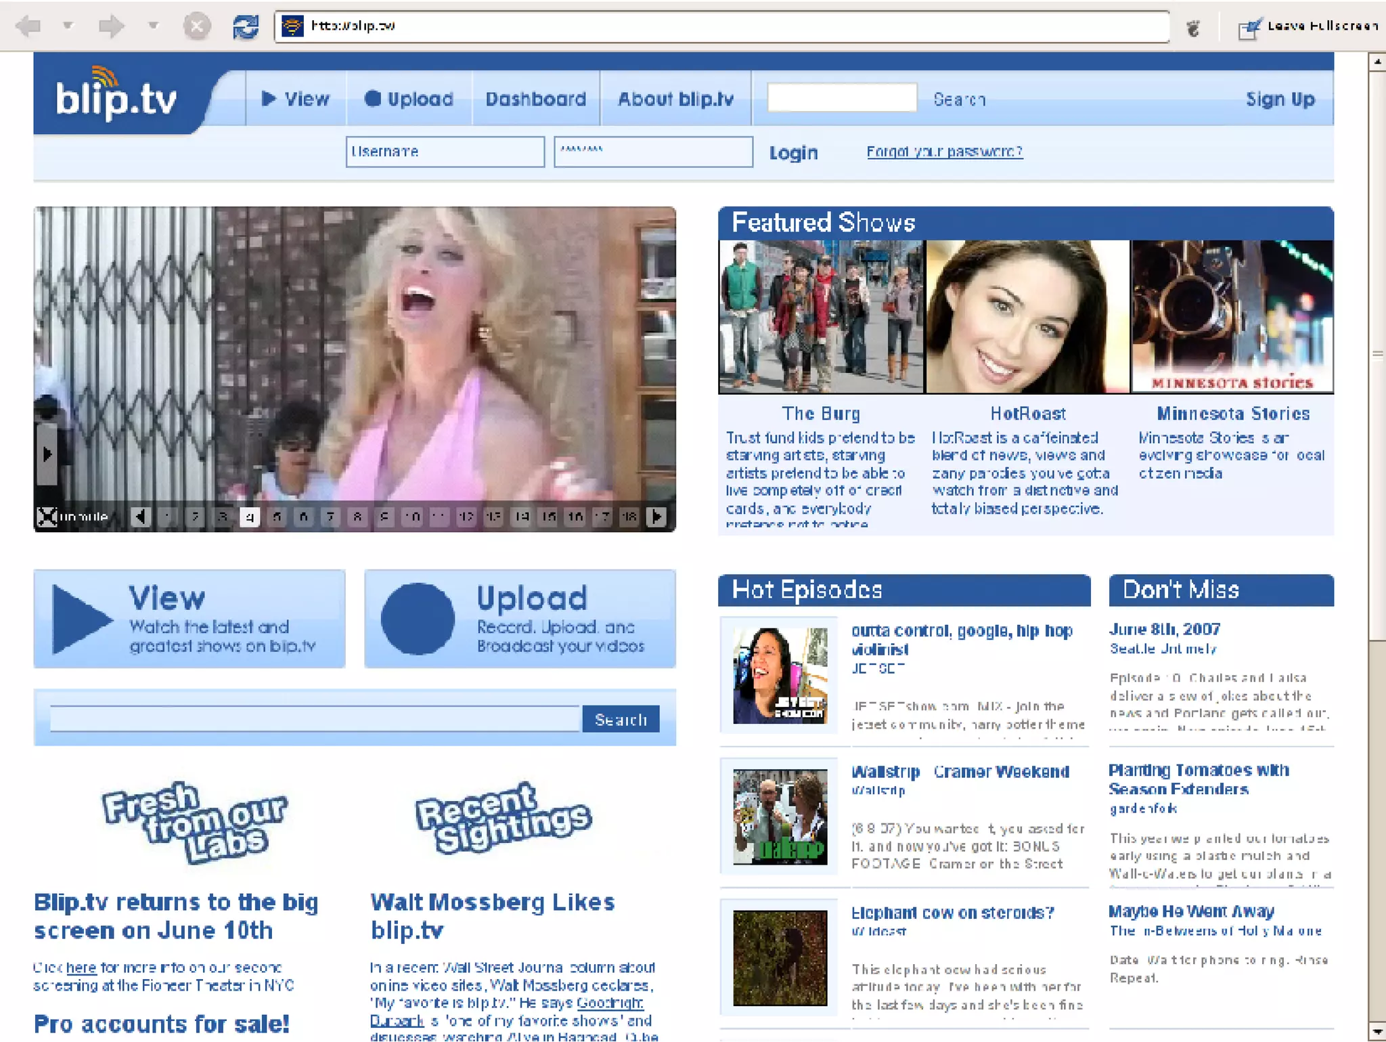Viewport: 1386px width, 1042px height.
Task: Open the forward history dropdown arrow
Action: click(154, 26)
